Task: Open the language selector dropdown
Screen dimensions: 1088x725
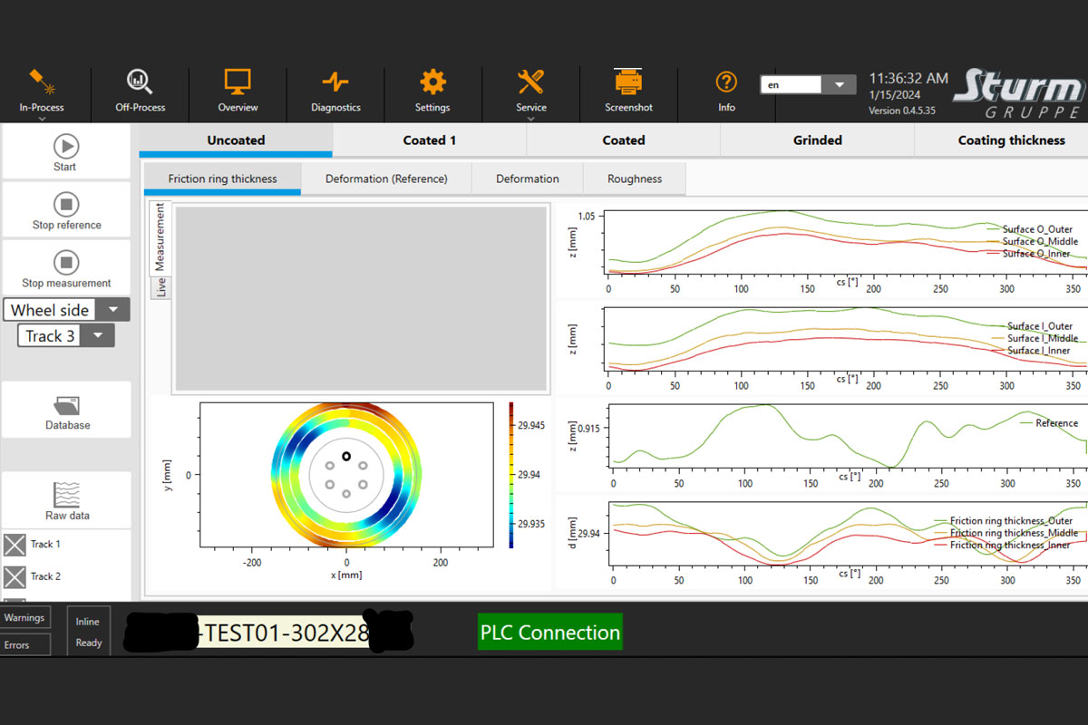Action: click(840, 85)
